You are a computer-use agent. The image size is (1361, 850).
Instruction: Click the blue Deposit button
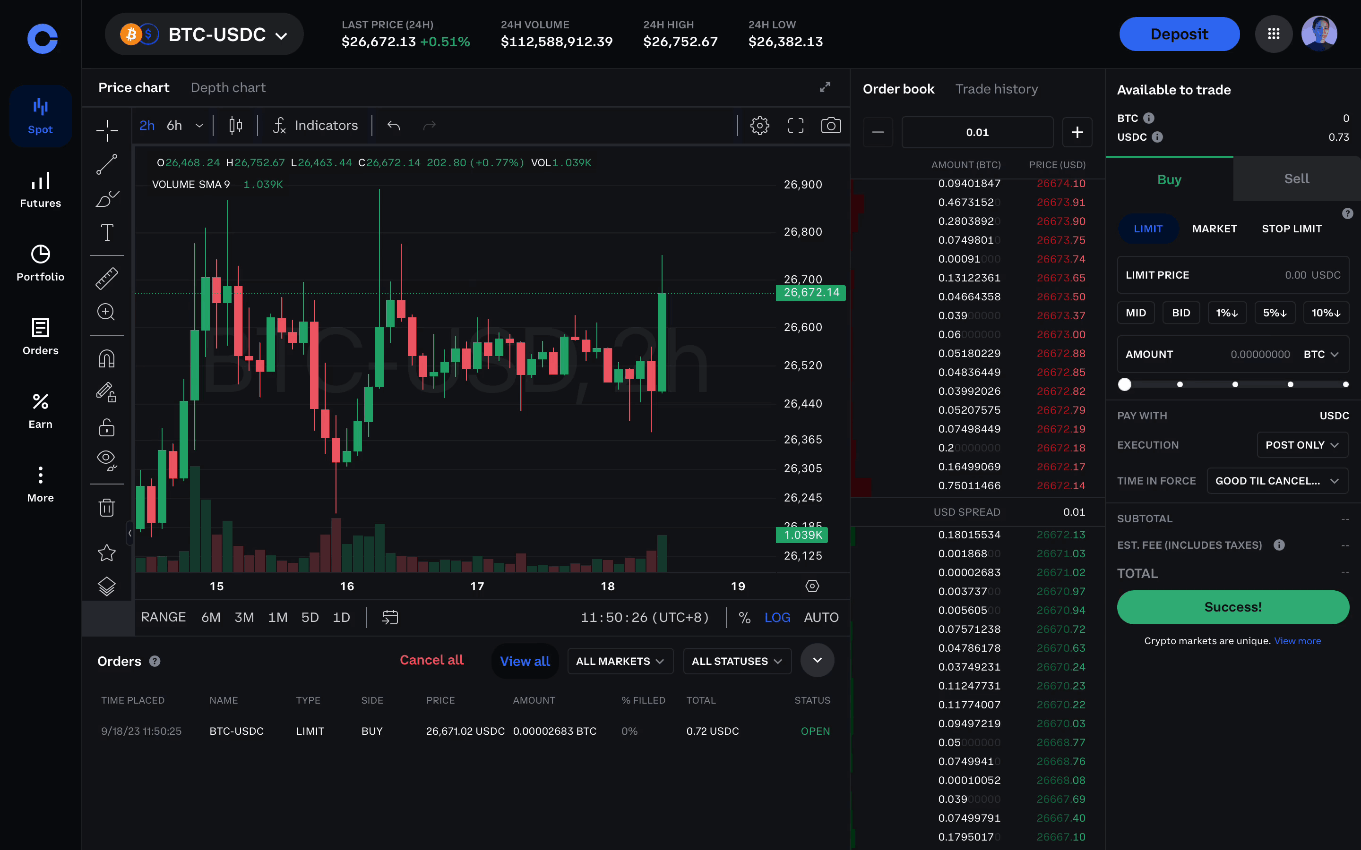click(x=1179, y=34)
